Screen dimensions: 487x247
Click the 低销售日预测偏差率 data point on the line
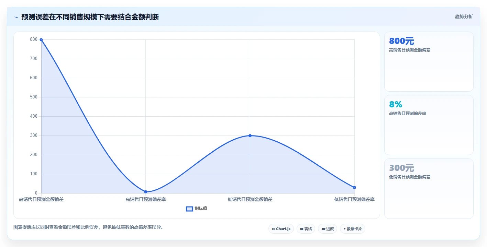coord(354,187)
